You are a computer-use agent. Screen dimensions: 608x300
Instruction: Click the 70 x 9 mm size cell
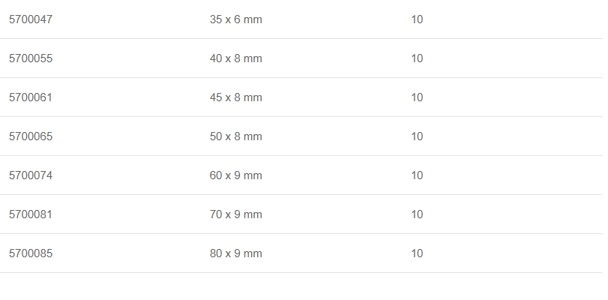point(235,214)
